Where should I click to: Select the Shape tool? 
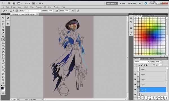tap(3, 70)
